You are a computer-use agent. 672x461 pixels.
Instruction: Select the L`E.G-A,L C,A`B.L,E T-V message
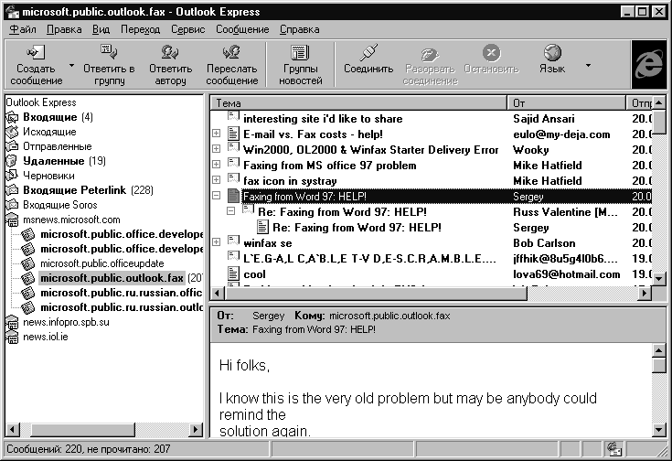click(369, 259)
